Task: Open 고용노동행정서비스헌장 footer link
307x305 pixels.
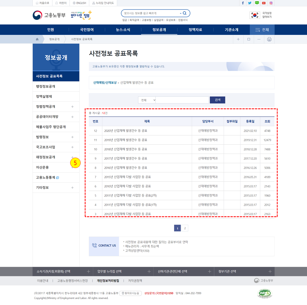Action: (x=73, y=281)
